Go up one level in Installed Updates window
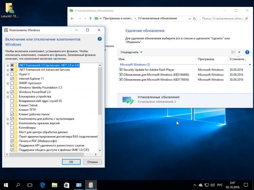The width and height of the screenshot is (254, 190). [90, 19]
